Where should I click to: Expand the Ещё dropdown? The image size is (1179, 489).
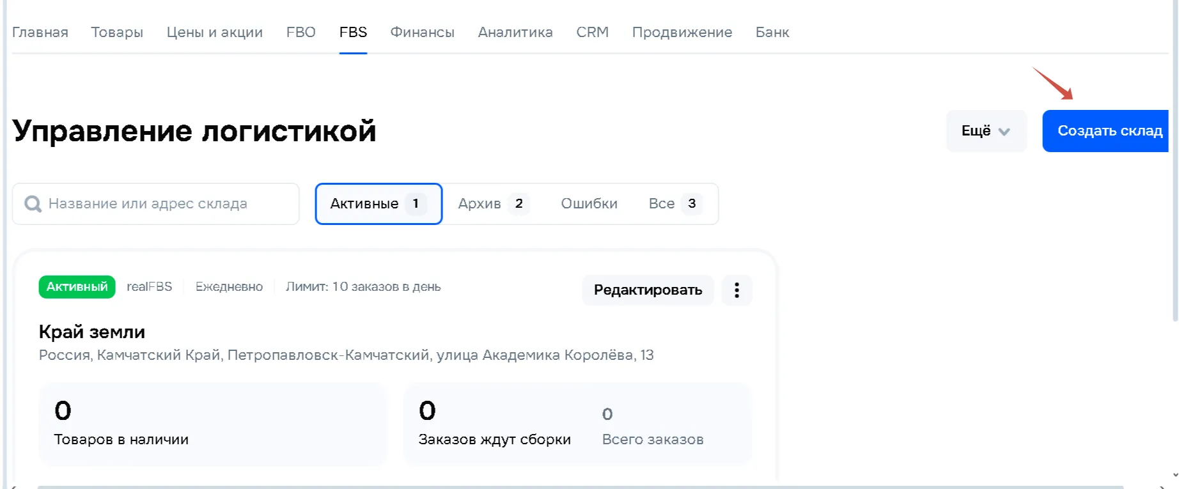(x=985, y=131)
